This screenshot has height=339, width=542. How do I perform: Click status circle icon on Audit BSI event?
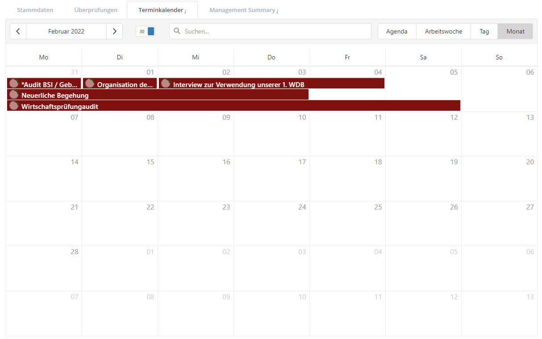[x=14, y=84]
